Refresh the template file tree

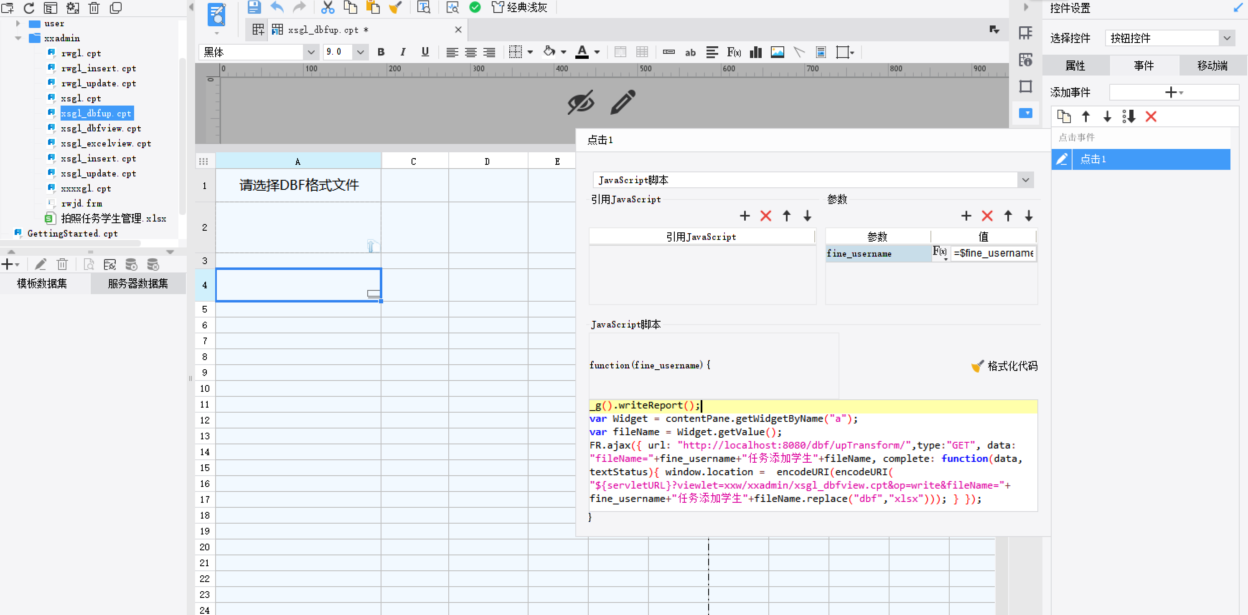click(x=29, y=8)
